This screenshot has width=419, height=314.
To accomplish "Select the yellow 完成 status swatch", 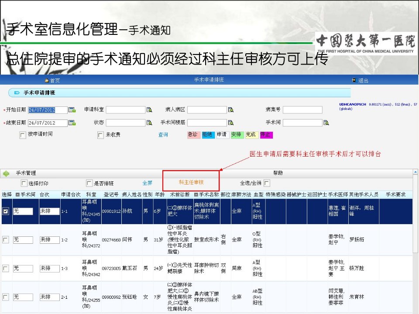I will 252,135.
